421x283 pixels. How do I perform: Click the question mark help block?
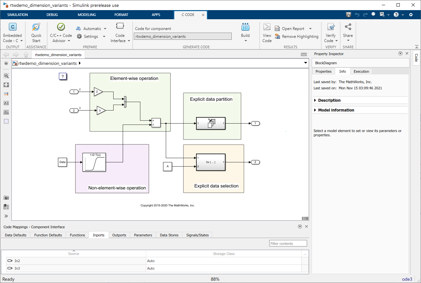point(63,76)
